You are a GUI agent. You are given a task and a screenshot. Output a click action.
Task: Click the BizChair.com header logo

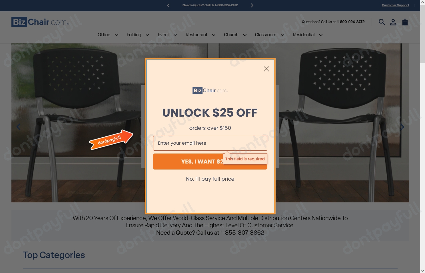[40, 22]
